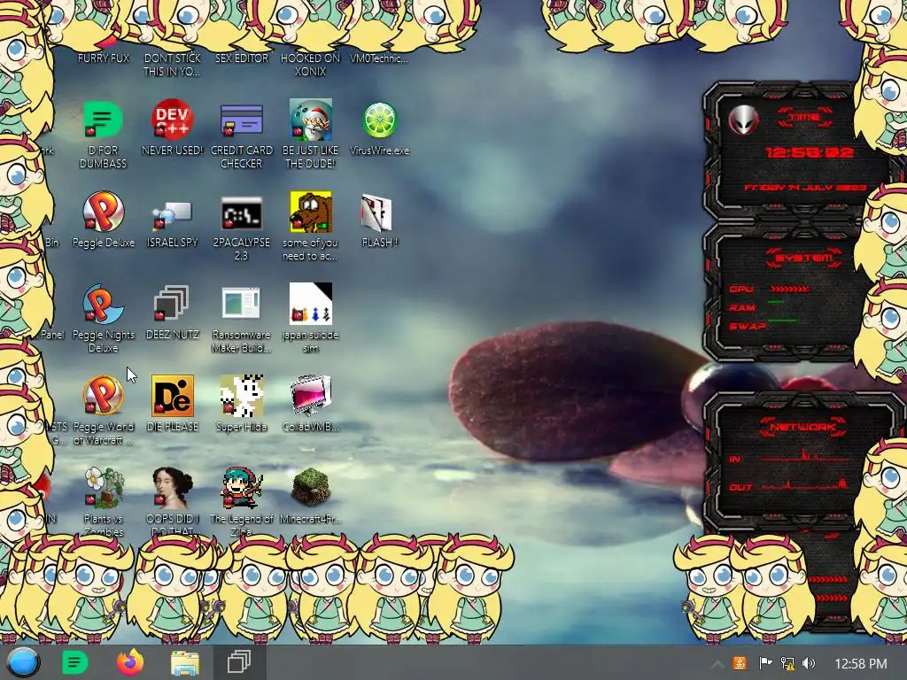Launch Plants vs Zombies desktop icon

[x=105, y=488]
